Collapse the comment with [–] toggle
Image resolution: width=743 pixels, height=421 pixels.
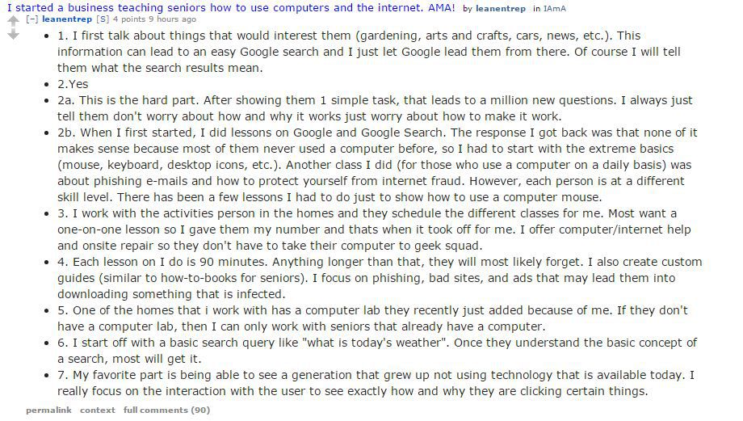pos(31,19)
